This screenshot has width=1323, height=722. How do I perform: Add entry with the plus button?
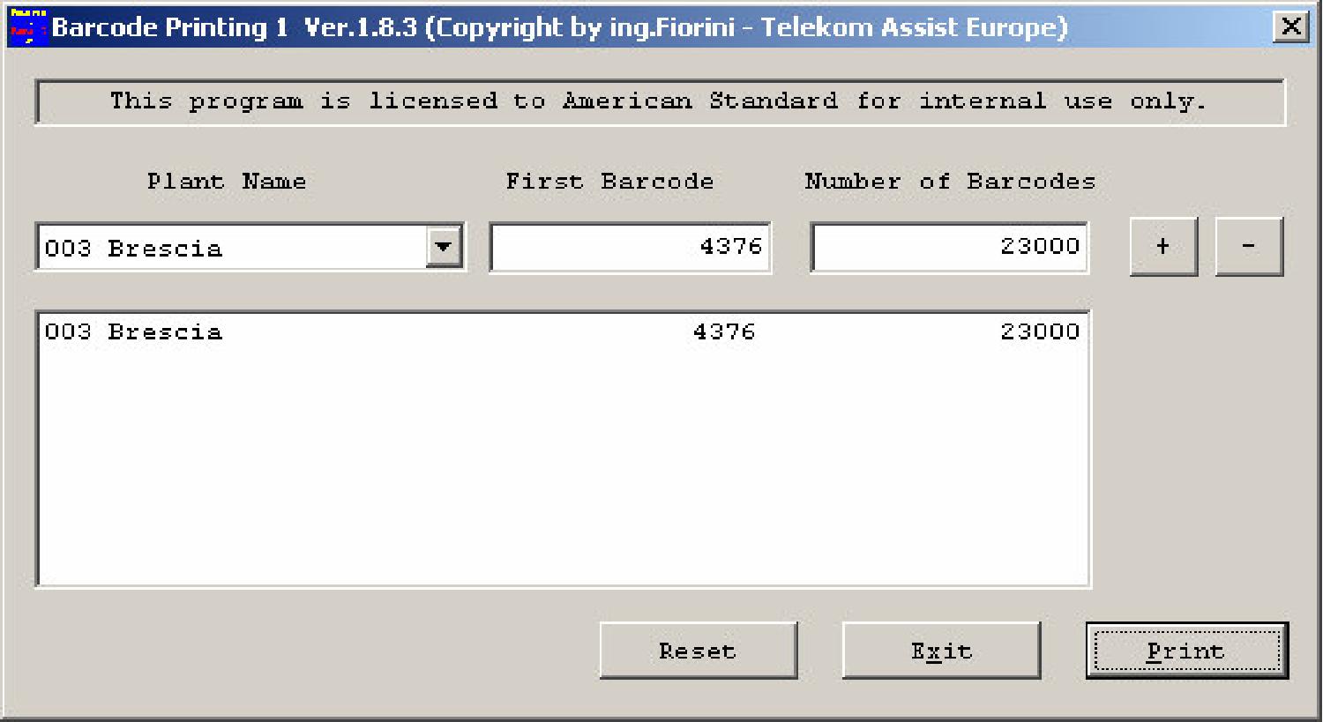(x=1163, y=246)
